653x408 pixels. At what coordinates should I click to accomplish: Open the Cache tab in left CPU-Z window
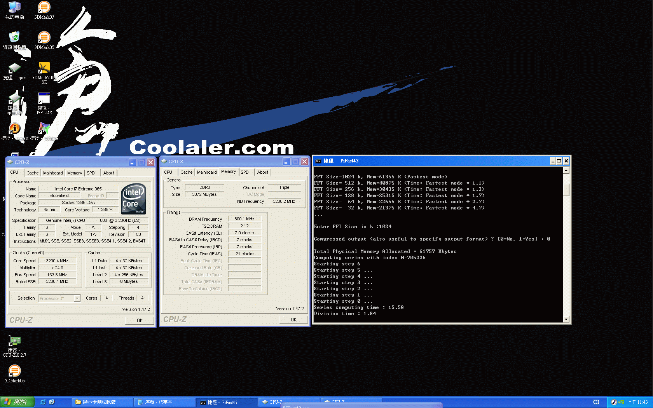tap(33, 173)
